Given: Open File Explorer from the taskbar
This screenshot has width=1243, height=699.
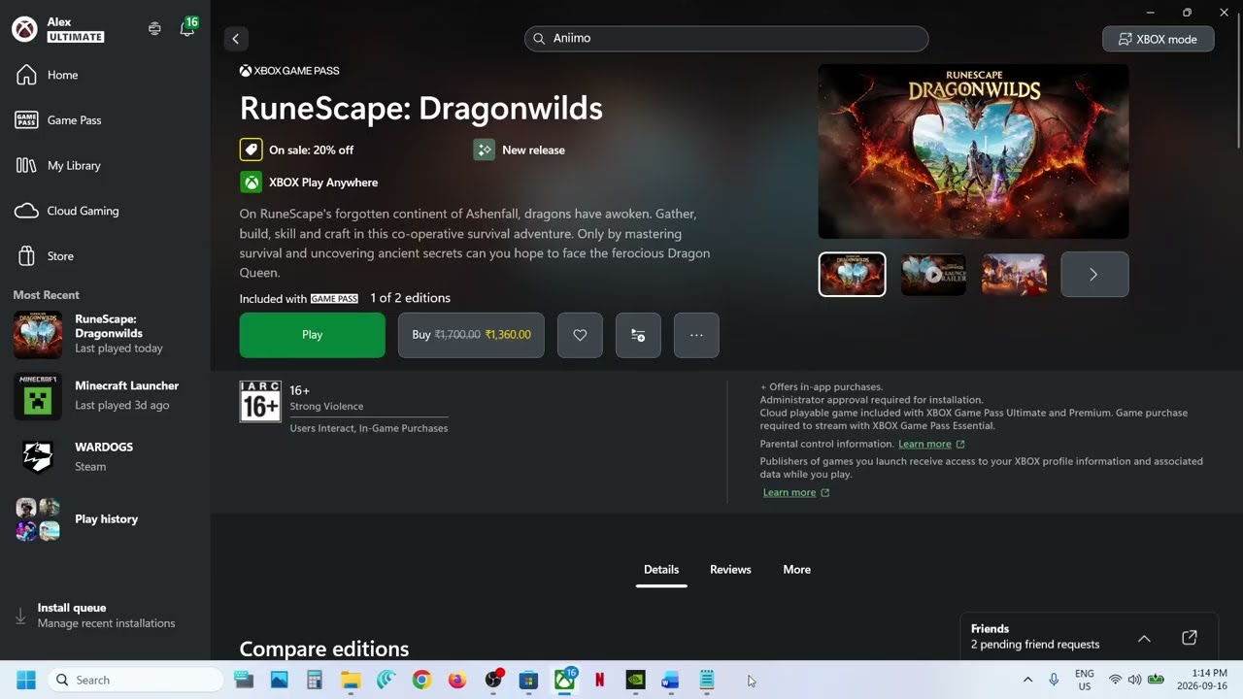Looking at the screenshot, I should click(x=351, y=681).
